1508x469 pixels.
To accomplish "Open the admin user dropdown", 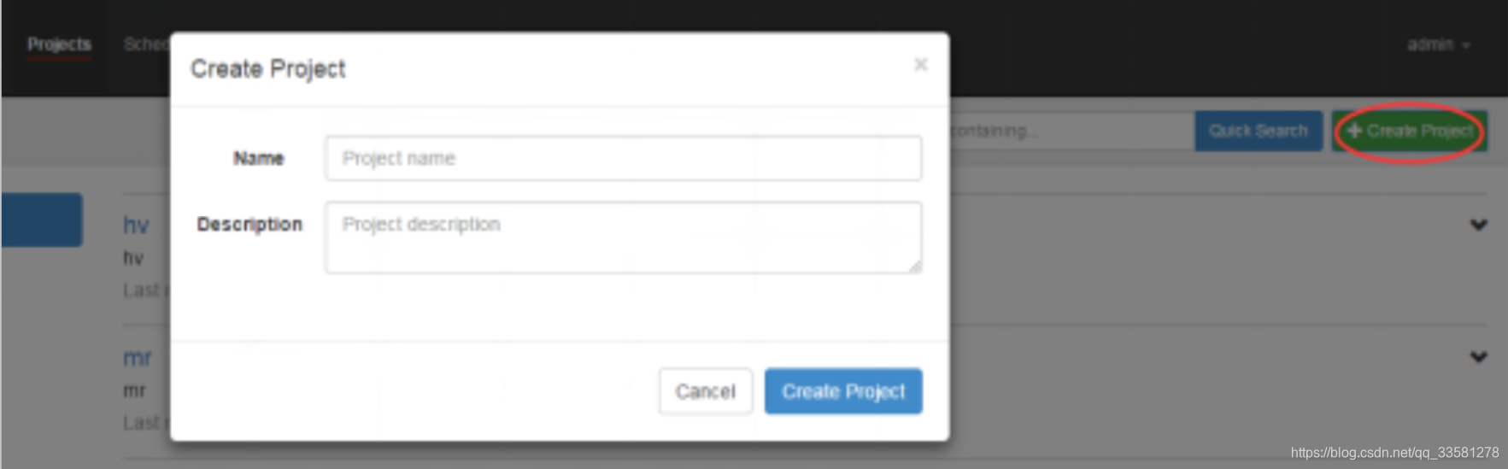I will tap(1439, 44).
